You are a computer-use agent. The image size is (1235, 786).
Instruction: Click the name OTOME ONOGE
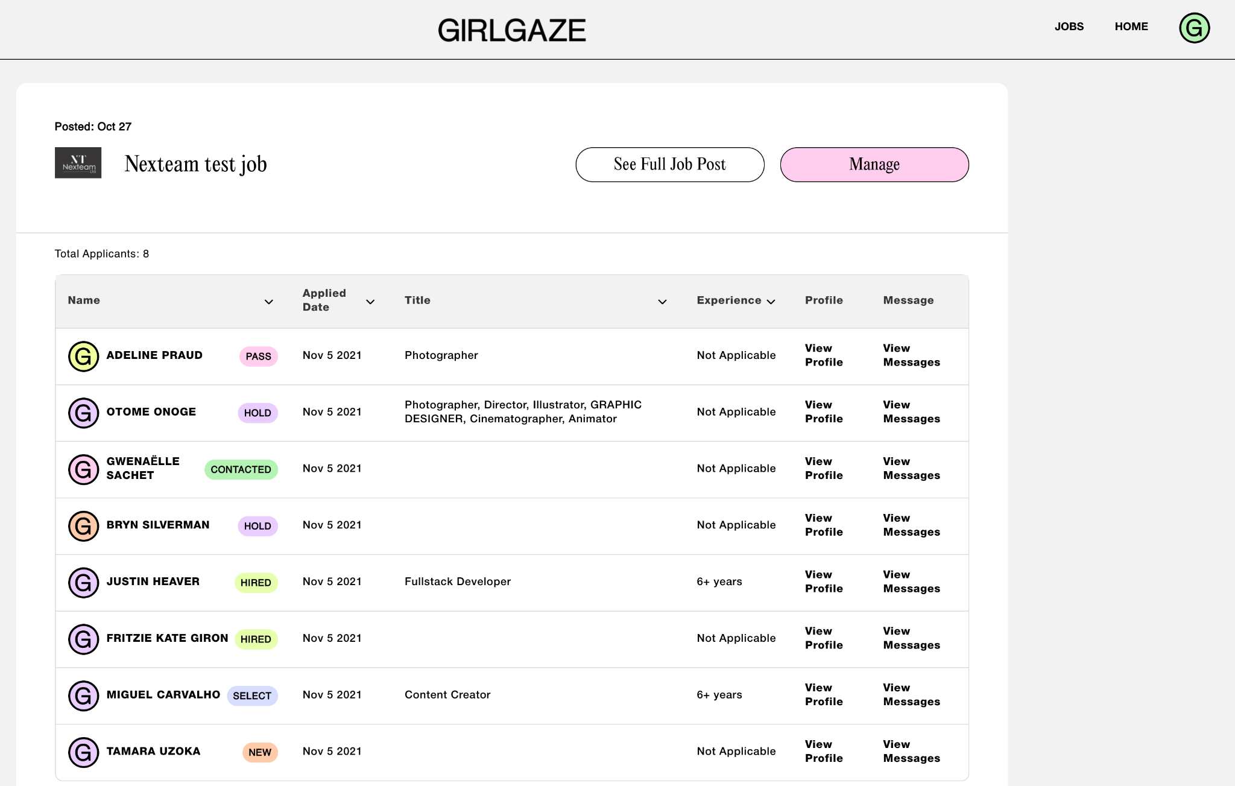151,412
